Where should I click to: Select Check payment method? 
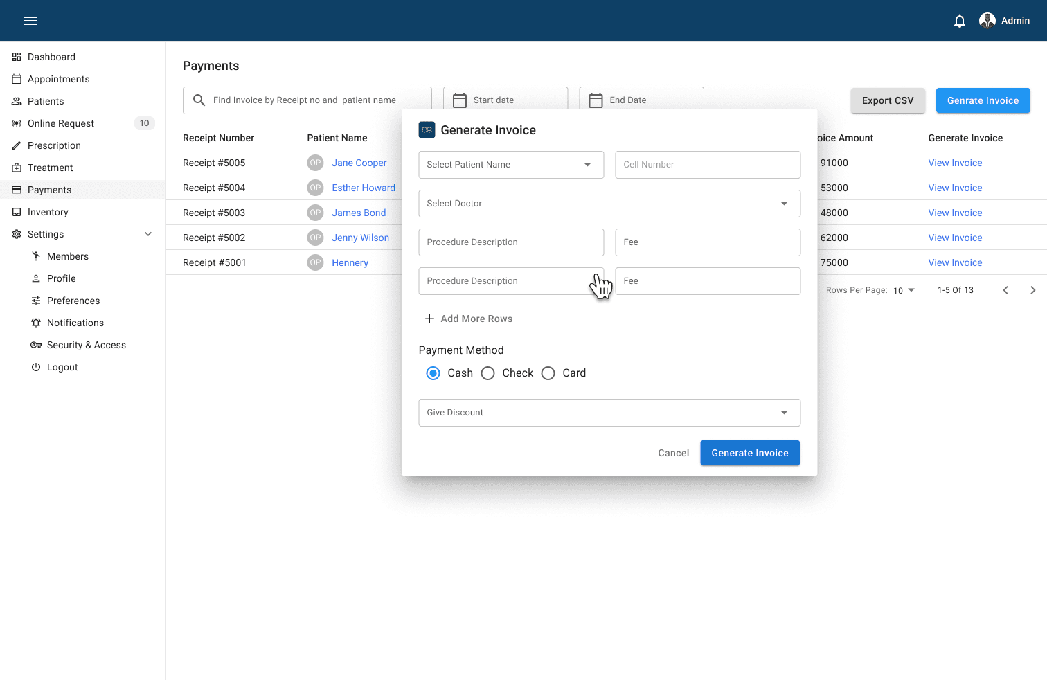coord(488,373)
